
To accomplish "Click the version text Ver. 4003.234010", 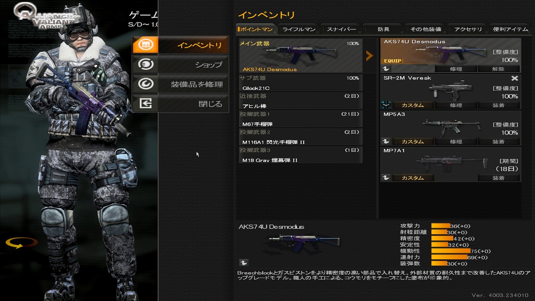I will 500,295.
